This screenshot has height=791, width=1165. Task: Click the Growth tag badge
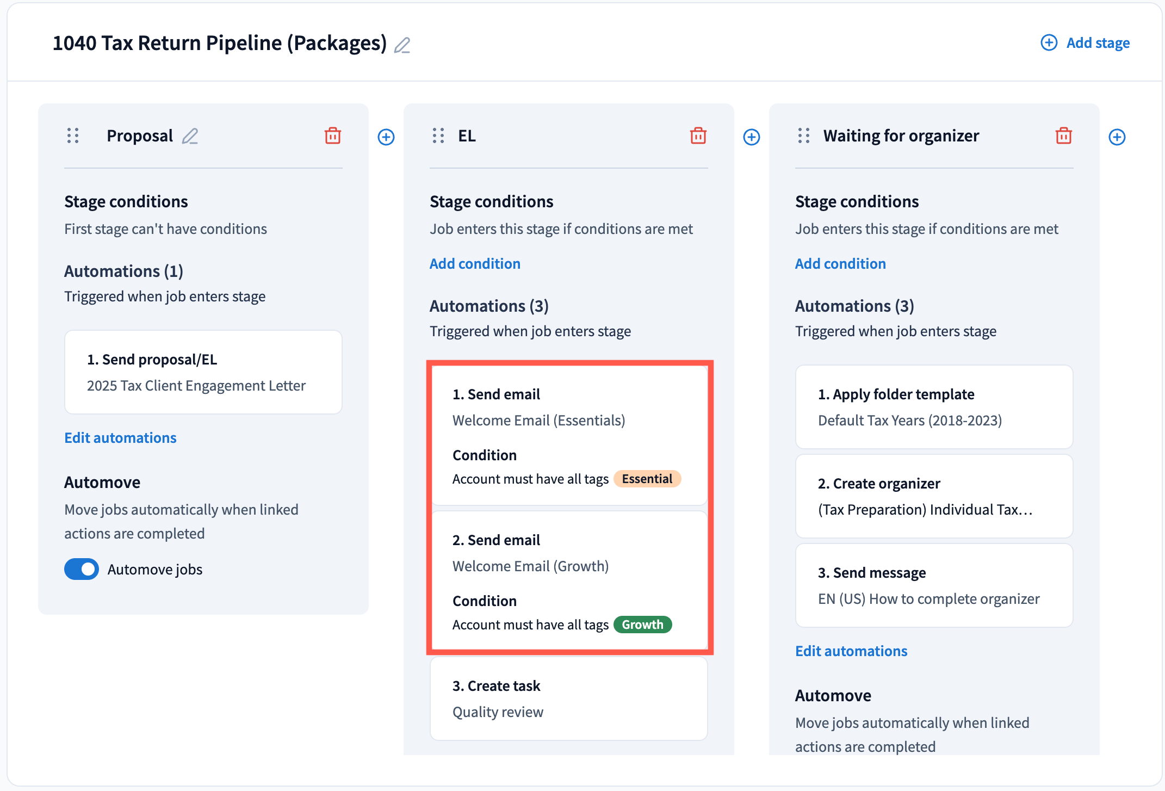642,625
